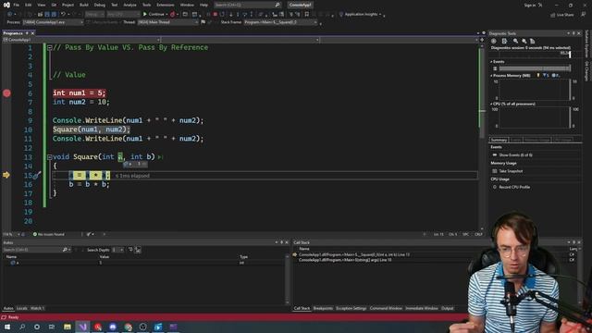Click the Continue debugging button
Screen dimensions: 592x333
click(x=154, y=15)
